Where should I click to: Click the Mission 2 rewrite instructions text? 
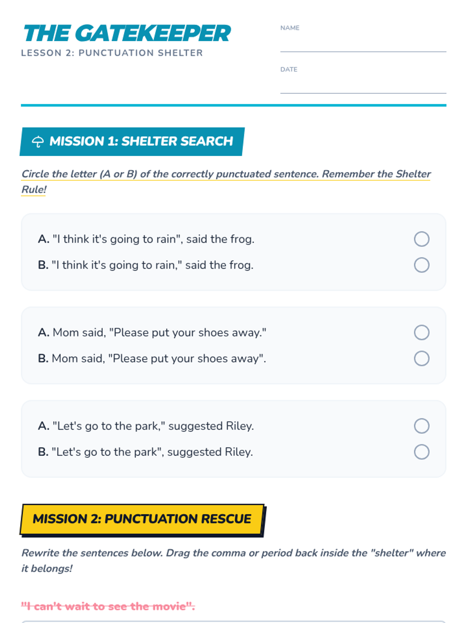click(x=233, y=561)
